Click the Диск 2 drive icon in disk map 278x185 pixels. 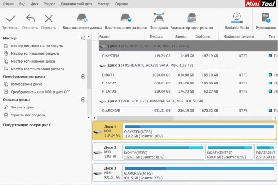click(98, 153)
